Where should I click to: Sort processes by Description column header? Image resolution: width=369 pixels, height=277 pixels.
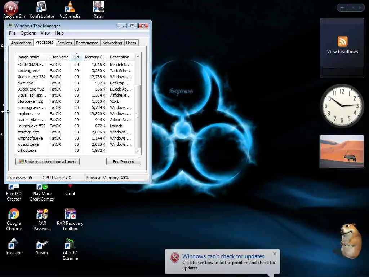[x=121, y=57]
